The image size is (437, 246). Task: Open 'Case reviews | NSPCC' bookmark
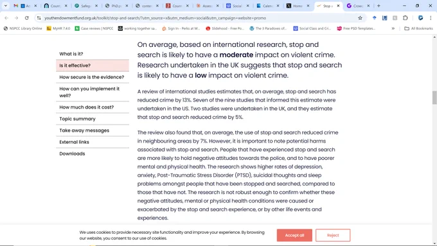tap(94, 28)
